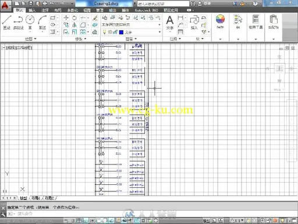The width and height of the screenshot is (298, 224).
Task: Select the linear Dimension tool
Action: (x=180, y=18)
